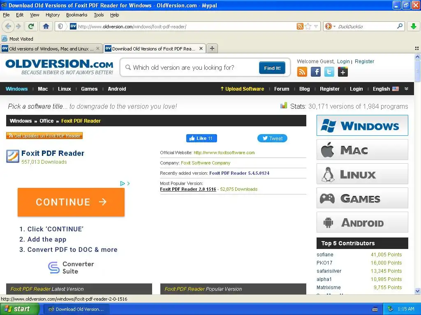421x315 pixels.
Task: Open the foxitsoftware.com official website link
Action: [x=224, y=153]
